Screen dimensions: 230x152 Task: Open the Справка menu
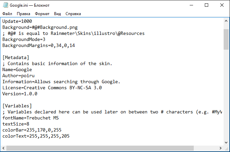coord(73,14)
